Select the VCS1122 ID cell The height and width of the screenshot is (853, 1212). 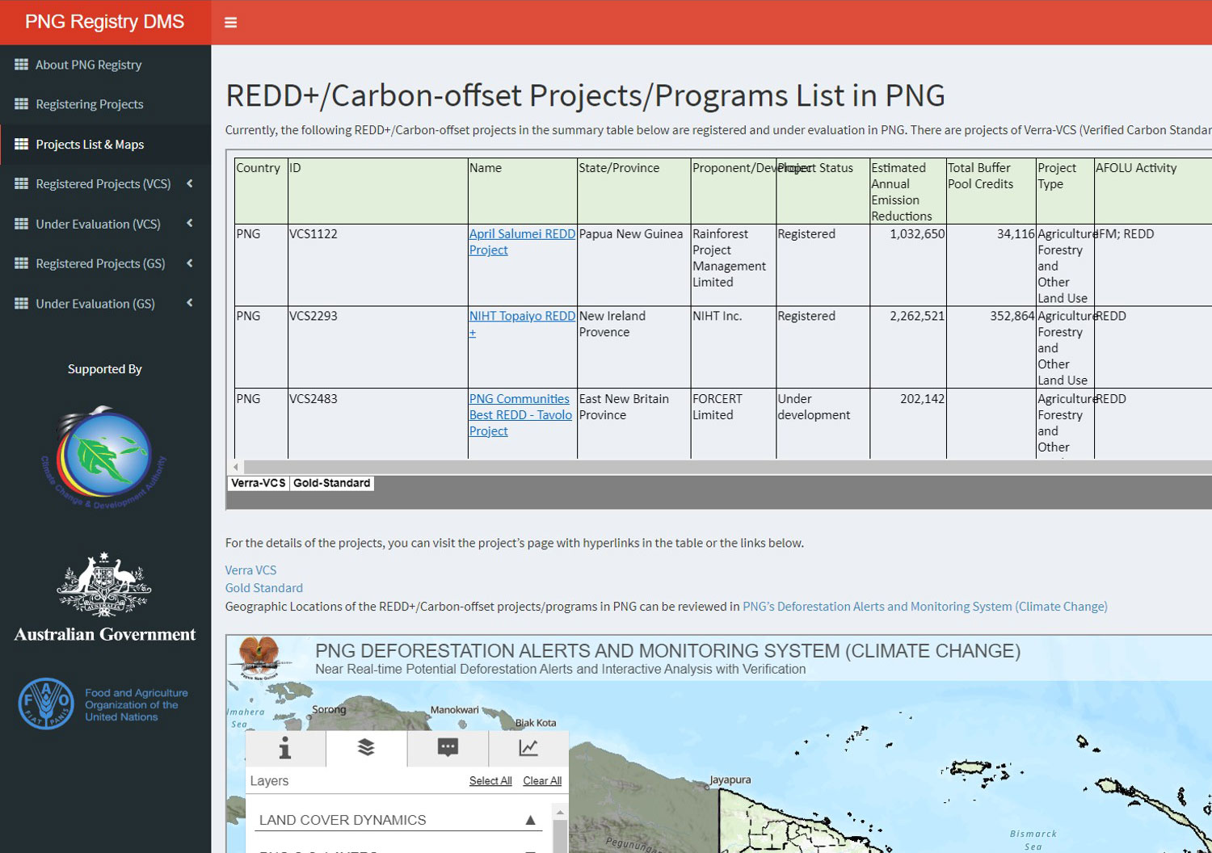[377, 265]
